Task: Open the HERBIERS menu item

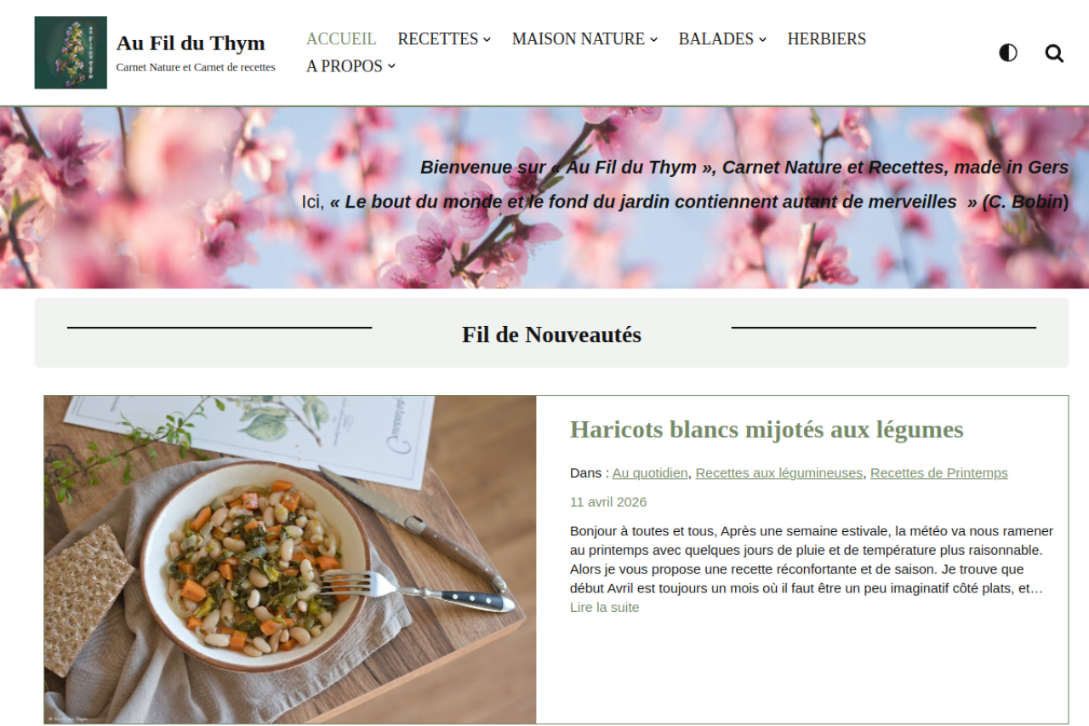Action: [x=827, y=39]
